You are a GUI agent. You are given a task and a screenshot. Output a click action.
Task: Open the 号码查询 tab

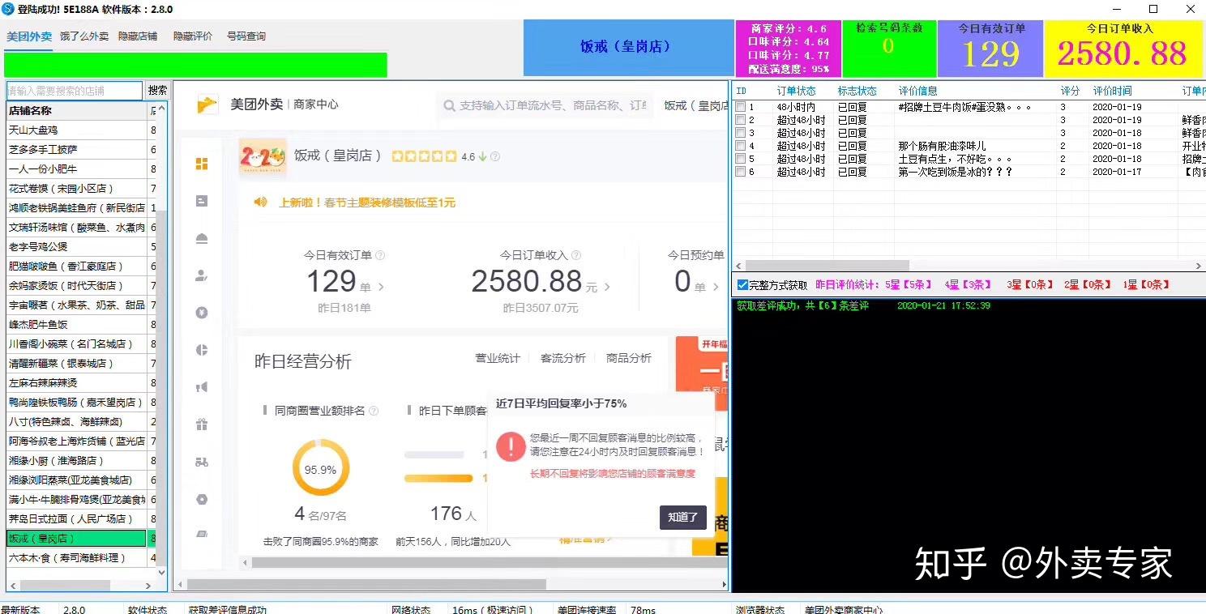(x=246, y=36)
